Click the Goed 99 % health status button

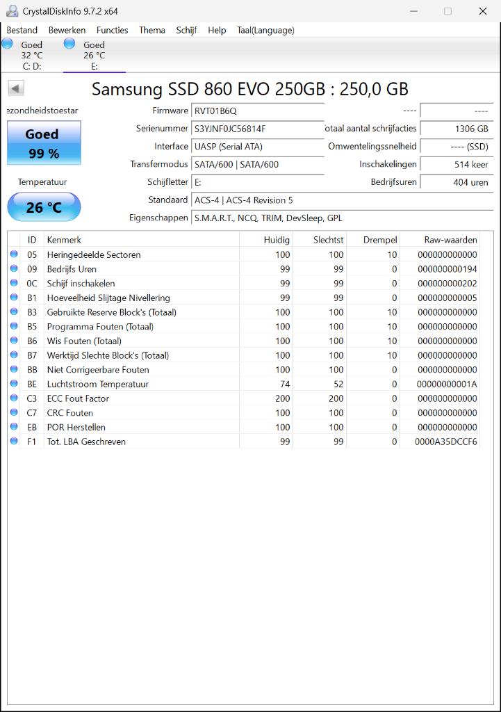[x=44, y=143]
